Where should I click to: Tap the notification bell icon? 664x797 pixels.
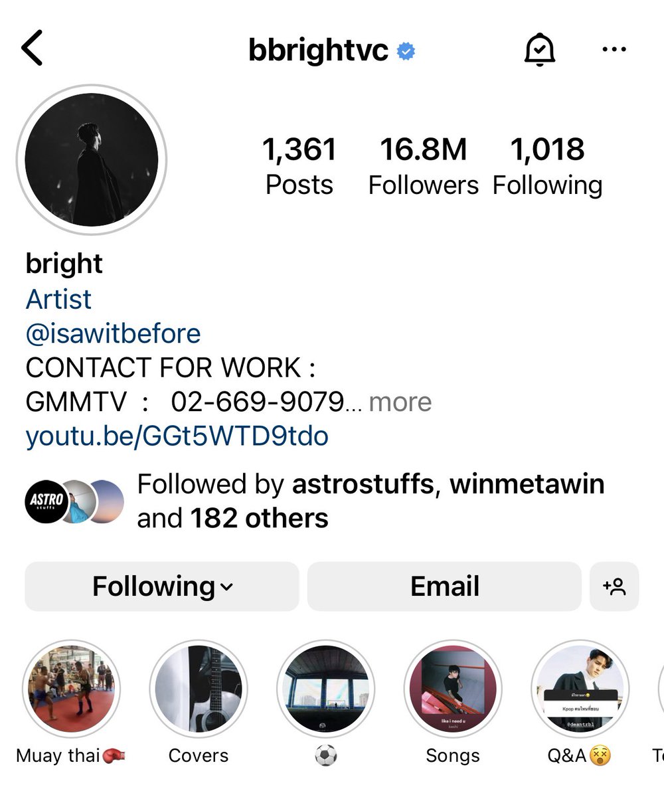click(x=540, y=50)
